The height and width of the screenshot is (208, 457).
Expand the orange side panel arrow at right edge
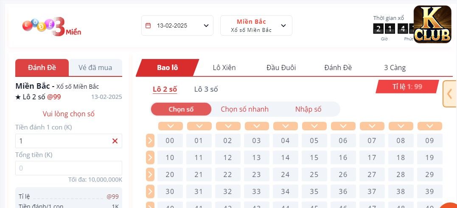pos(449,94)
